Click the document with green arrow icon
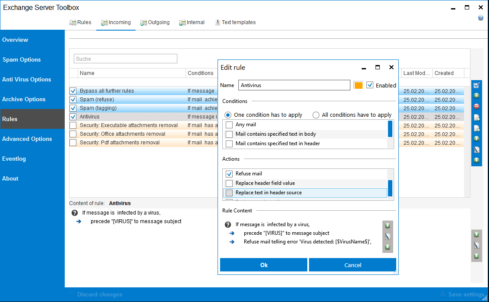The height and width of the screenshot is (302, 489). coord(476,128)
